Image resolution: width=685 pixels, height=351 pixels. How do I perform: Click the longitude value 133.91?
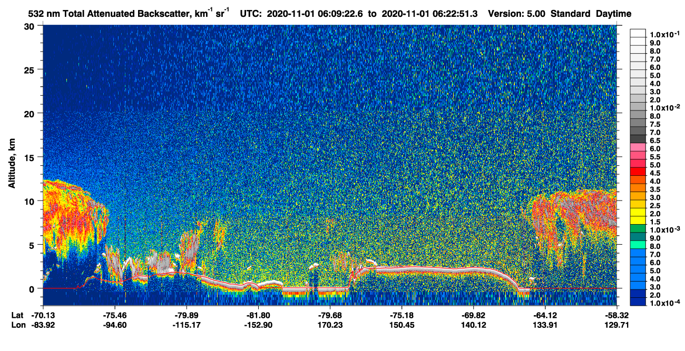(545, 325)
